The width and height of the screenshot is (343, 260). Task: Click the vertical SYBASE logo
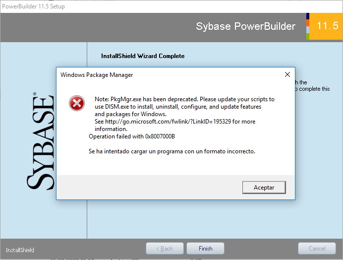coord(41,141)
